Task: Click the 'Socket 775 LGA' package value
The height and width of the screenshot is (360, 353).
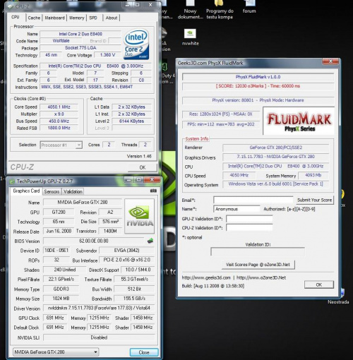Action: pos(80,48)
